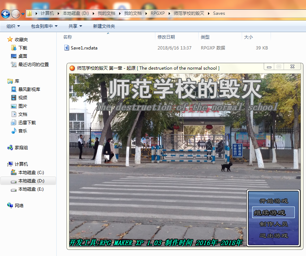
Task: Click the Back navigation arrow in Explorer
Action: tap(6, 14)
